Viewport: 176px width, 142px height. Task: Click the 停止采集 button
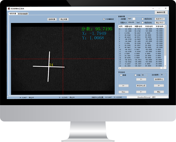(64, 19)
